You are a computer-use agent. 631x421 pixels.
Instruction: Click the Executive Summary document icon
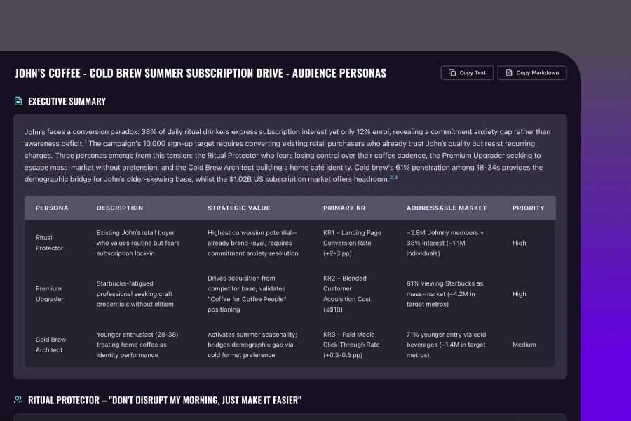click(x=18, y=101)
